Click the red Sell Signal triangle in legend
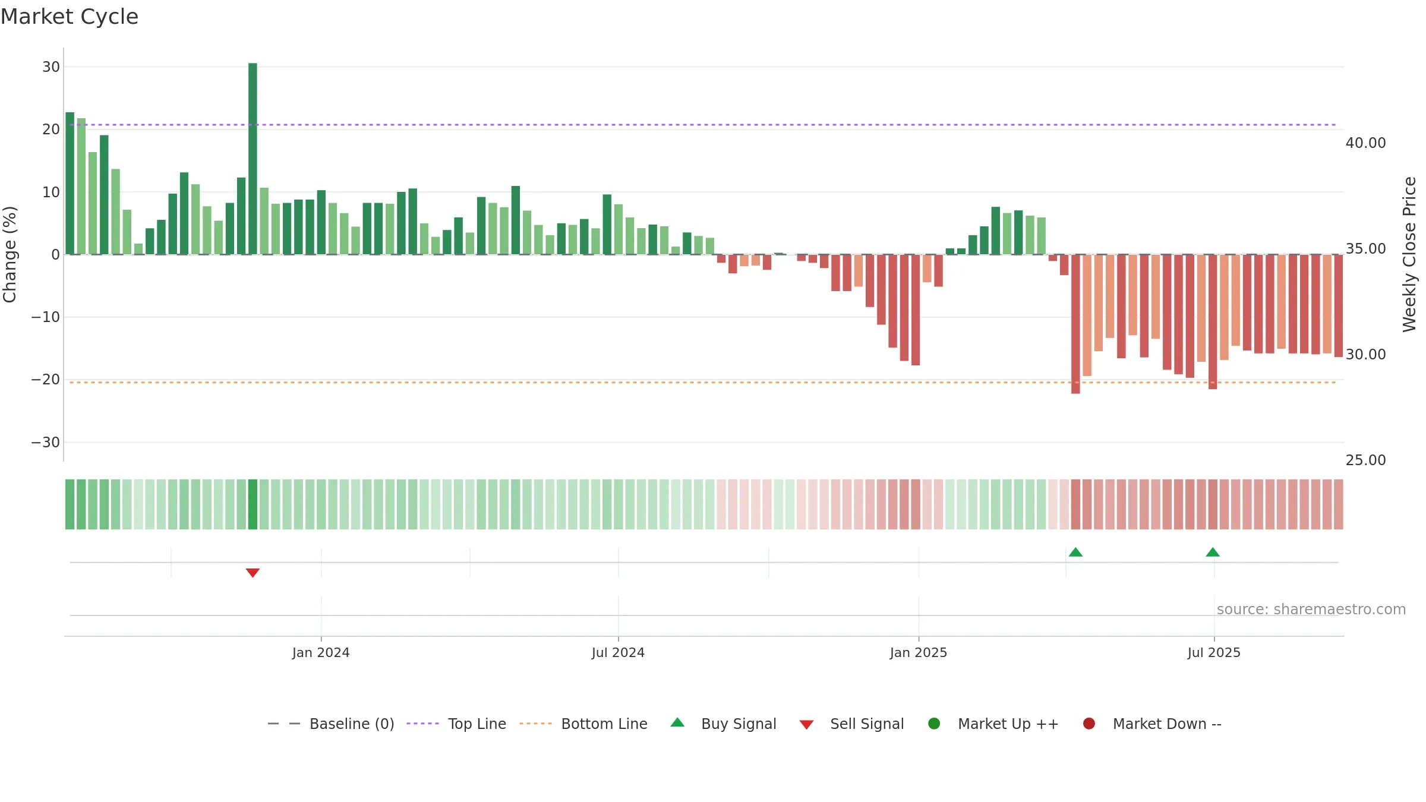The image size is (1426, 802). click(806, 725)
